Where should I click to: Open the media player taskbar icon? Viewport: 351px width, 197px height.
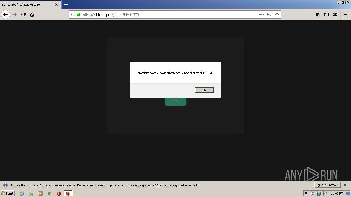[x=40, y=193]
